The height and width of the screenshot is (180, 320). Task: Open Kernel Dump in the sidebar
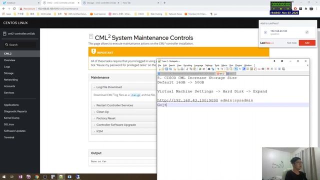point(11,118)
